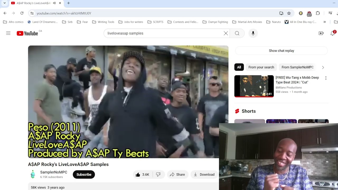338x190 pixels.
Task: Go back with the browser back arrow
Action: pos(5,13)
